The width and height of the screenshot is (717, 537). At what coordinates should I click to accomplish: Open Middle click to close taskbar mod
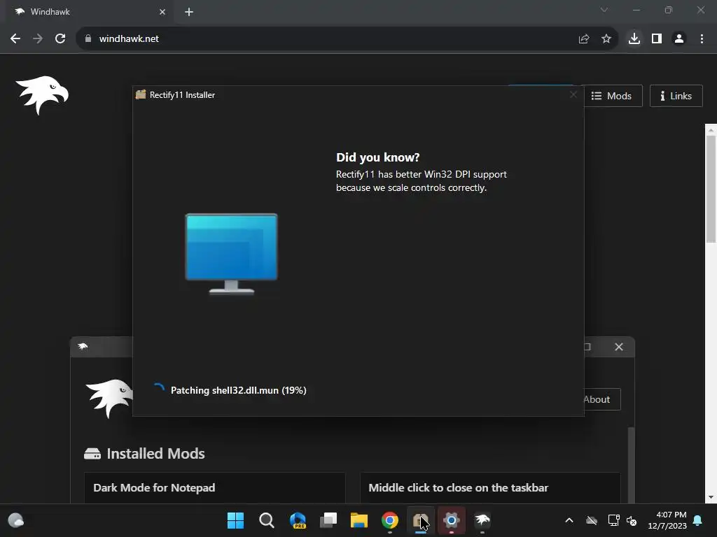click(490, 488)
